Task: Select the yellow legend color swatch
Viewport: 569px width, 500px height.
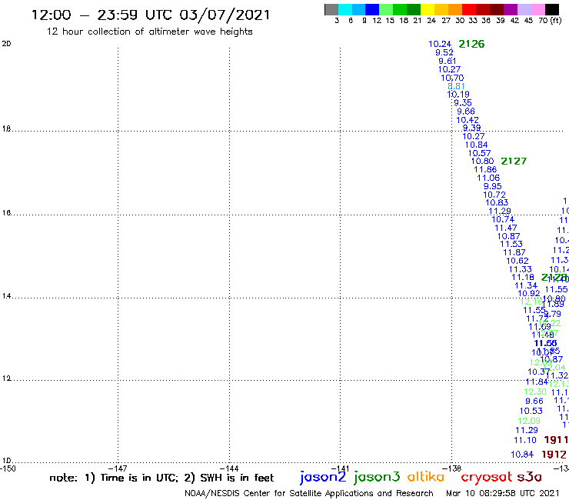Action: coord(428,9)
